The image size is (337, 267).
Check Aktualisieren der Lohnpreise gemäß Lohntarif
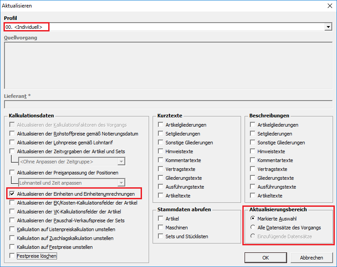click(12, 143)
